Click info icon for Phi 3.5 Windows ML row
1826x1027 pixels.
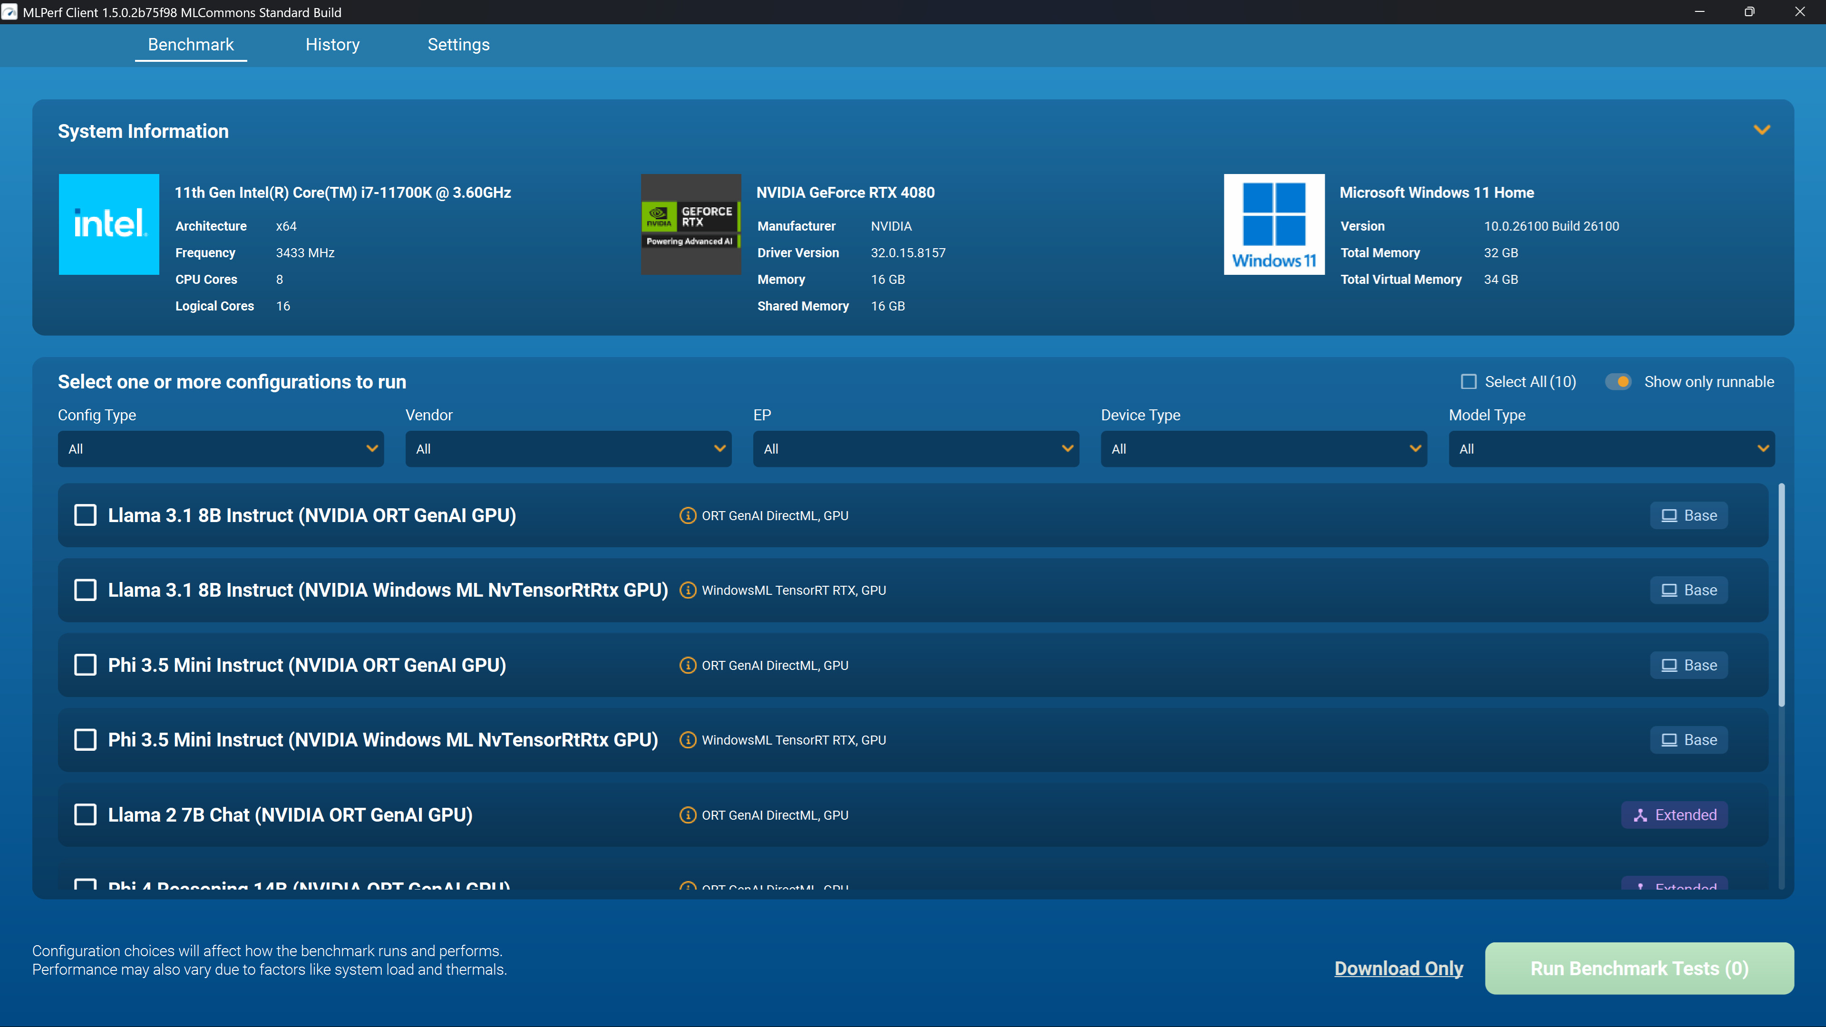point(687,740)
